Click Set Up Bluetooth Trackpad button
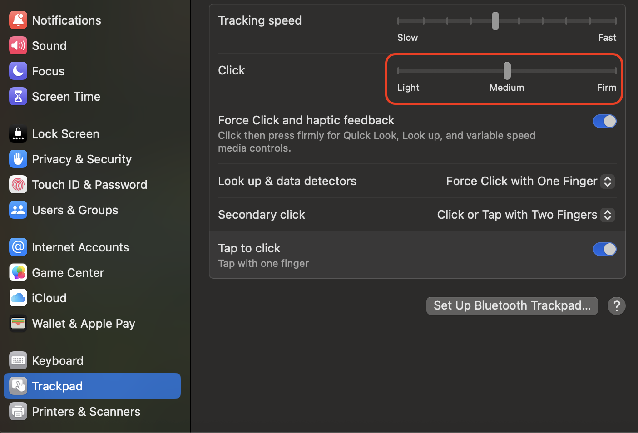This screenshot has width=638, height=433. [512, 305]
